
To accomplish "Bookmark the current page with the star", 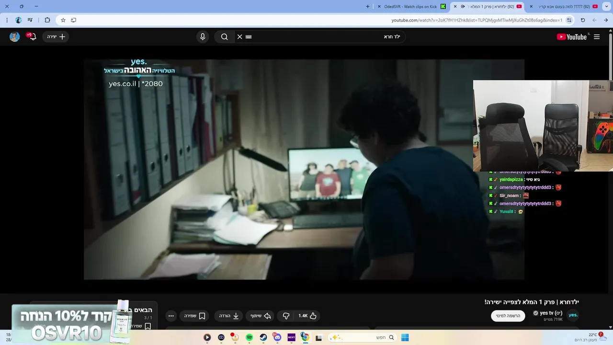I will [63, 20].
